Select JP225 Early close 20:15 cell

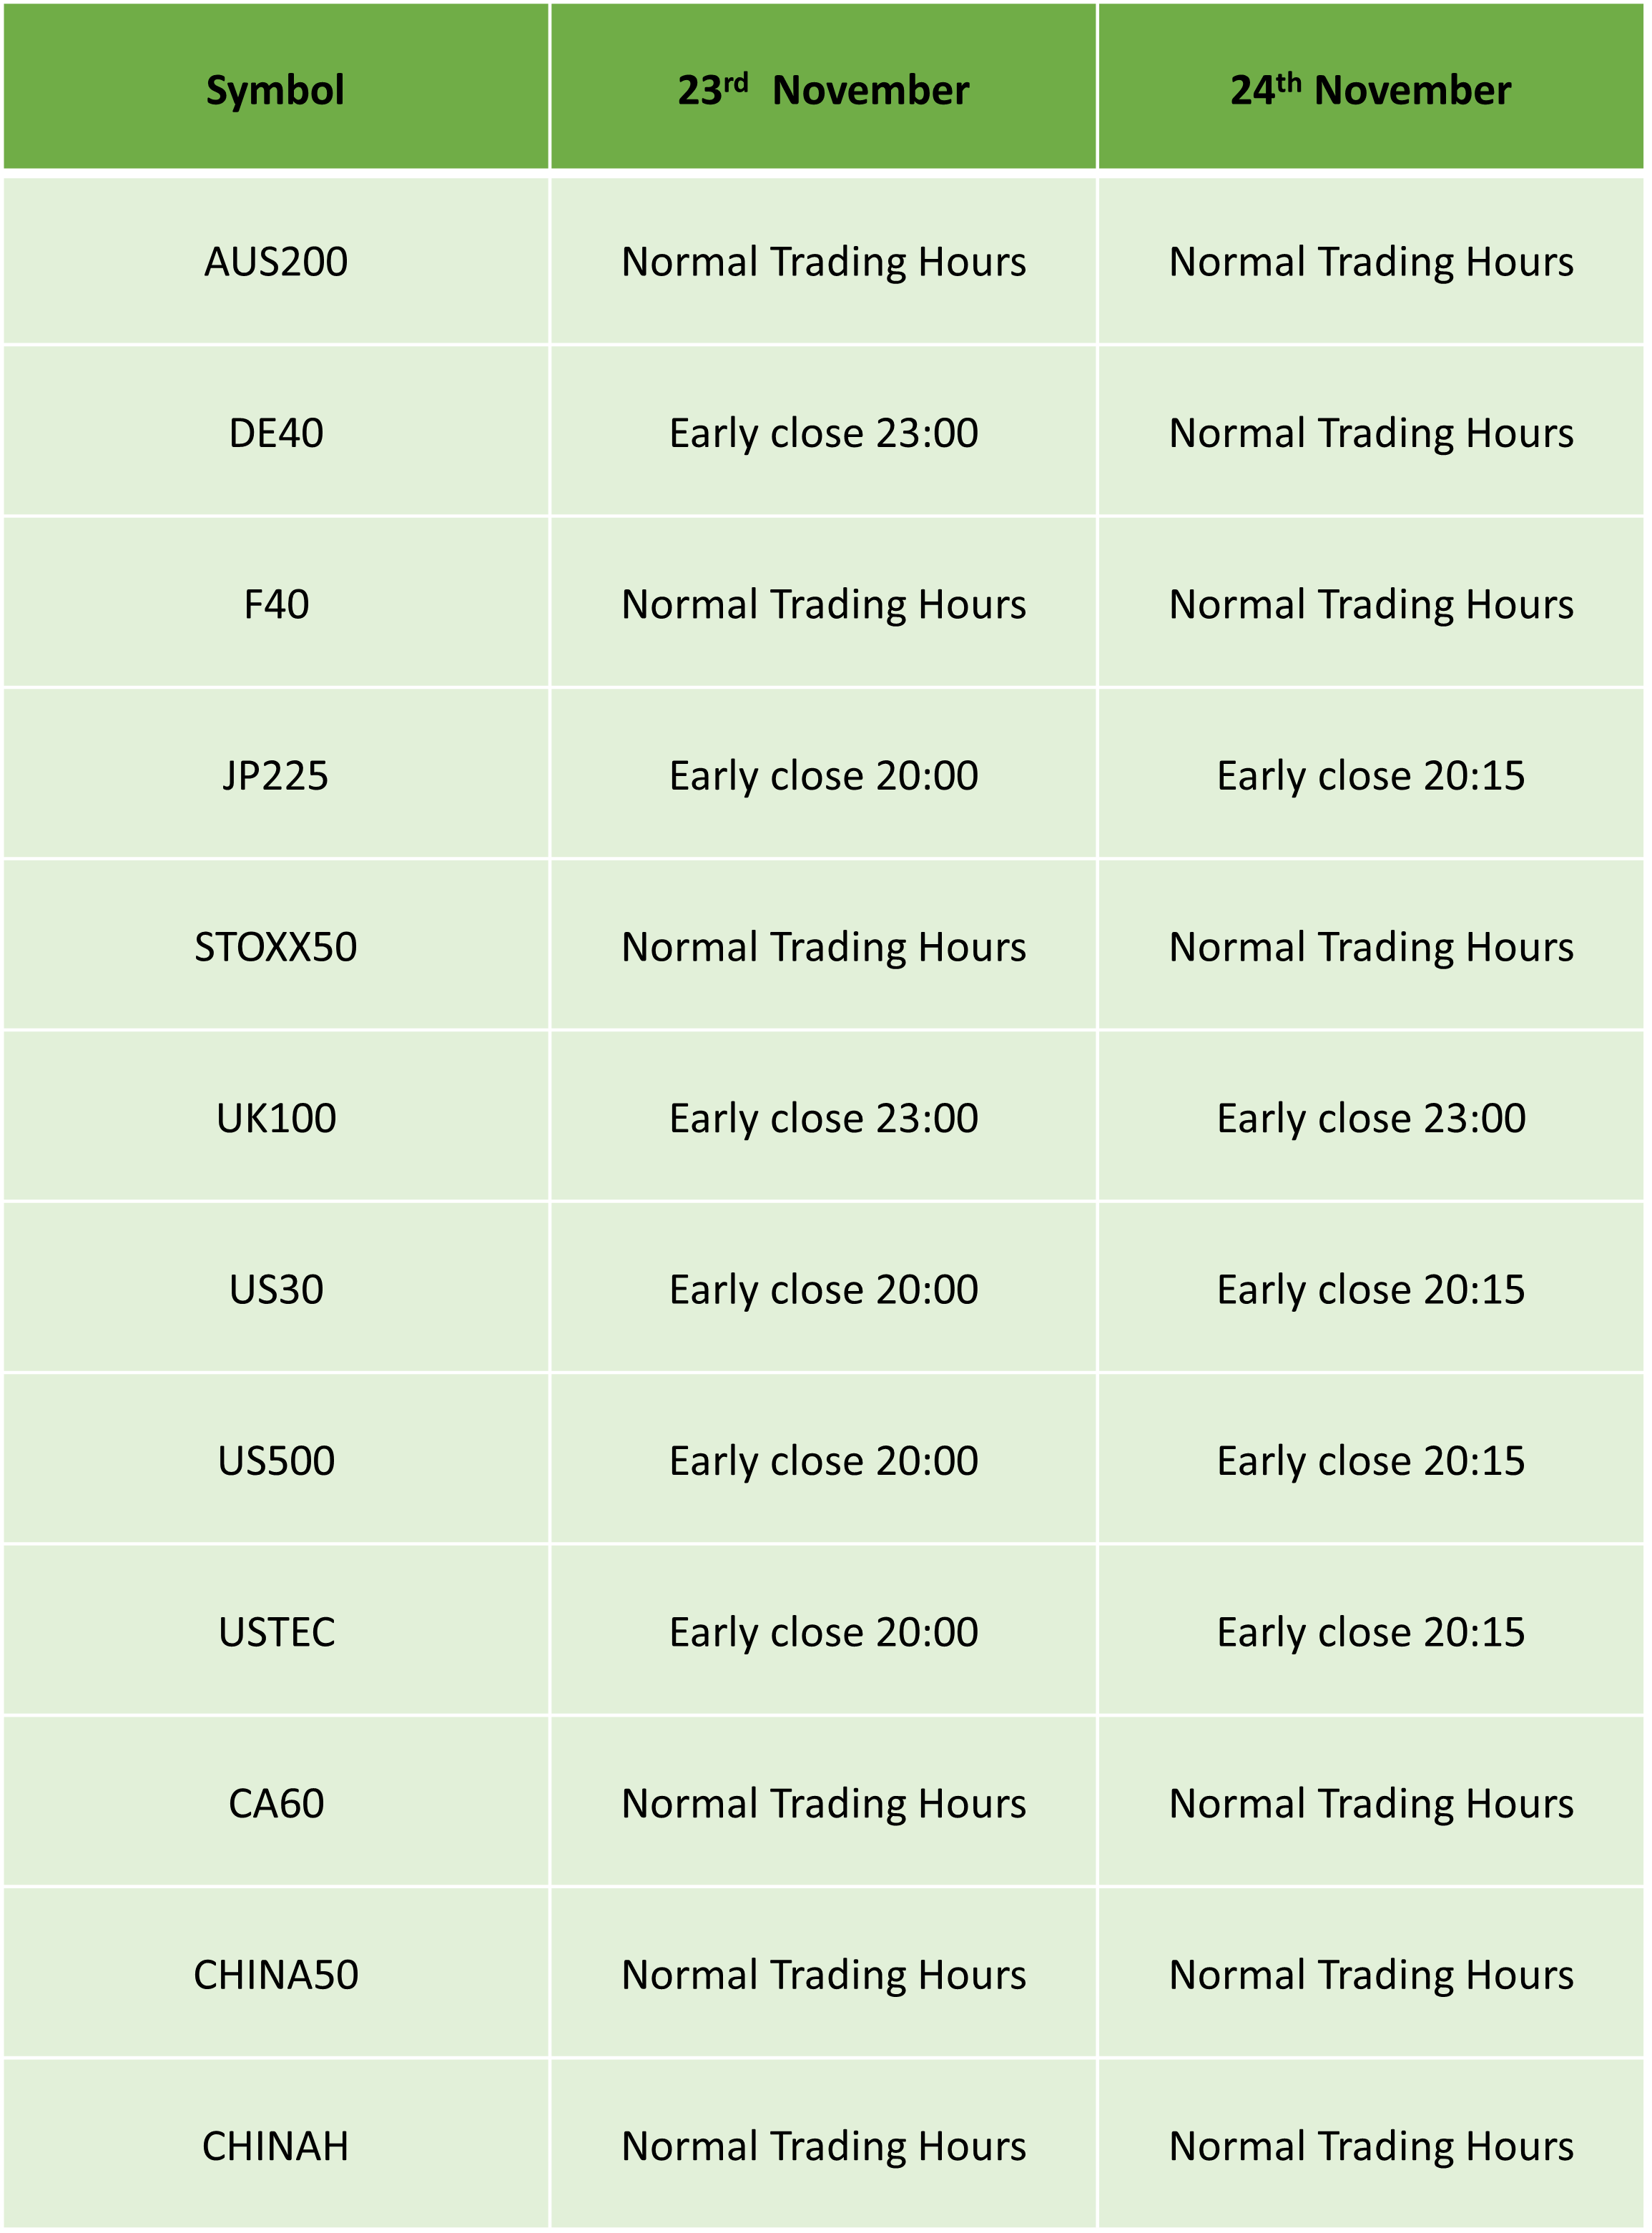pyautogui.click(x=1371, y=774)
